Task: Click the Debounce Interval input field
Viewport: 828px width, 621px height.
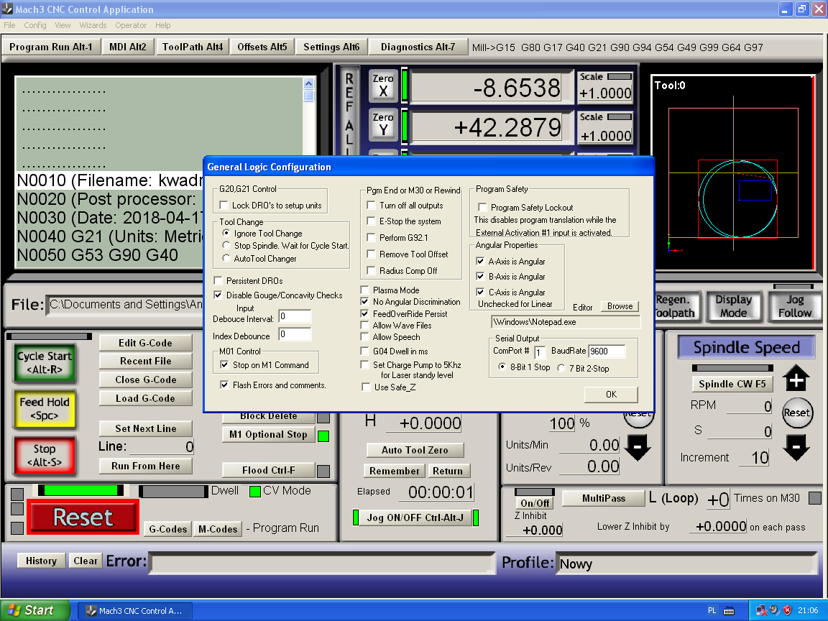Action: pyautogui.click(x=295, y=316)
